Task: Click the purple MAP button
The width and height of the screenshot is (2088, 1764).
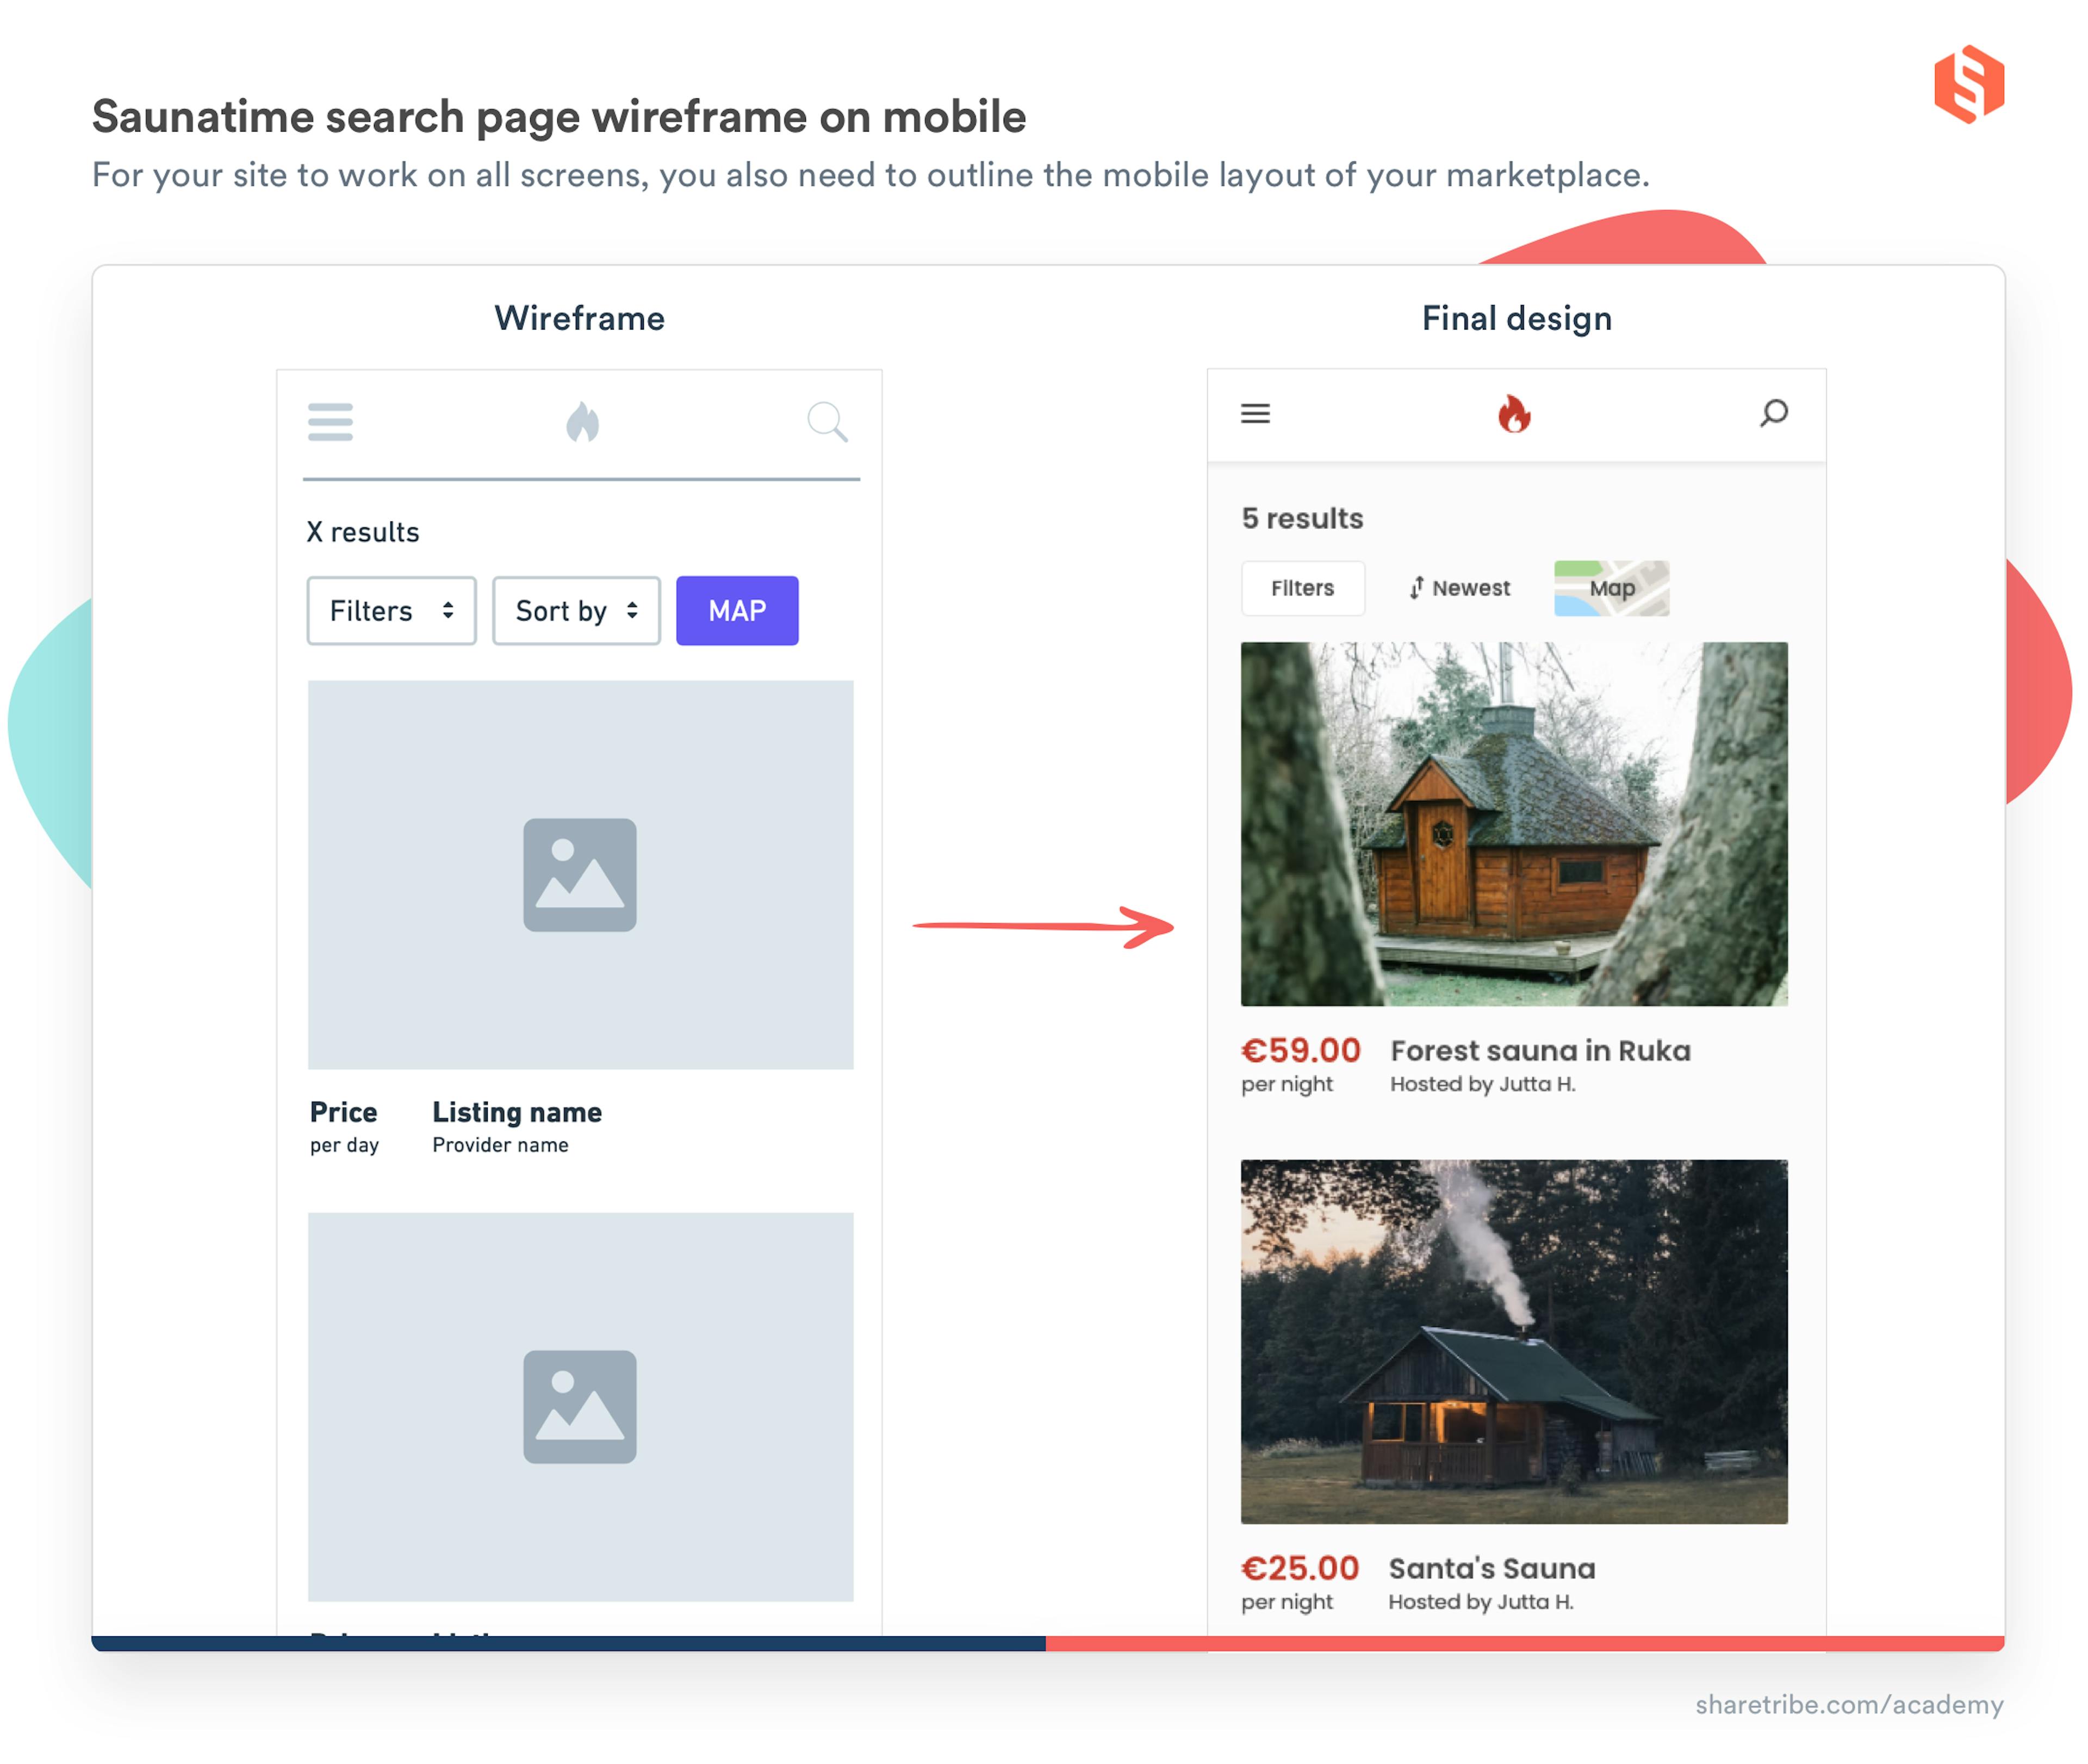Action: (x=737, y=611)
